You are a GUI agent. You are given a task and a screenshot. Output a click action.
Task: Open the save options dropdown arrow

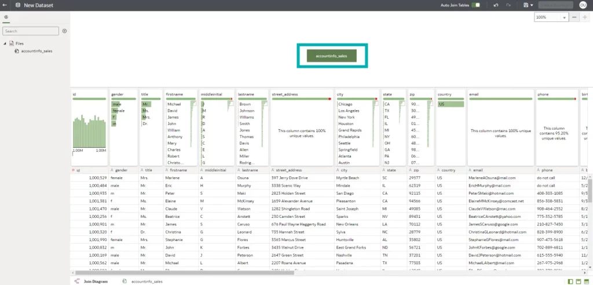[532, 5]
